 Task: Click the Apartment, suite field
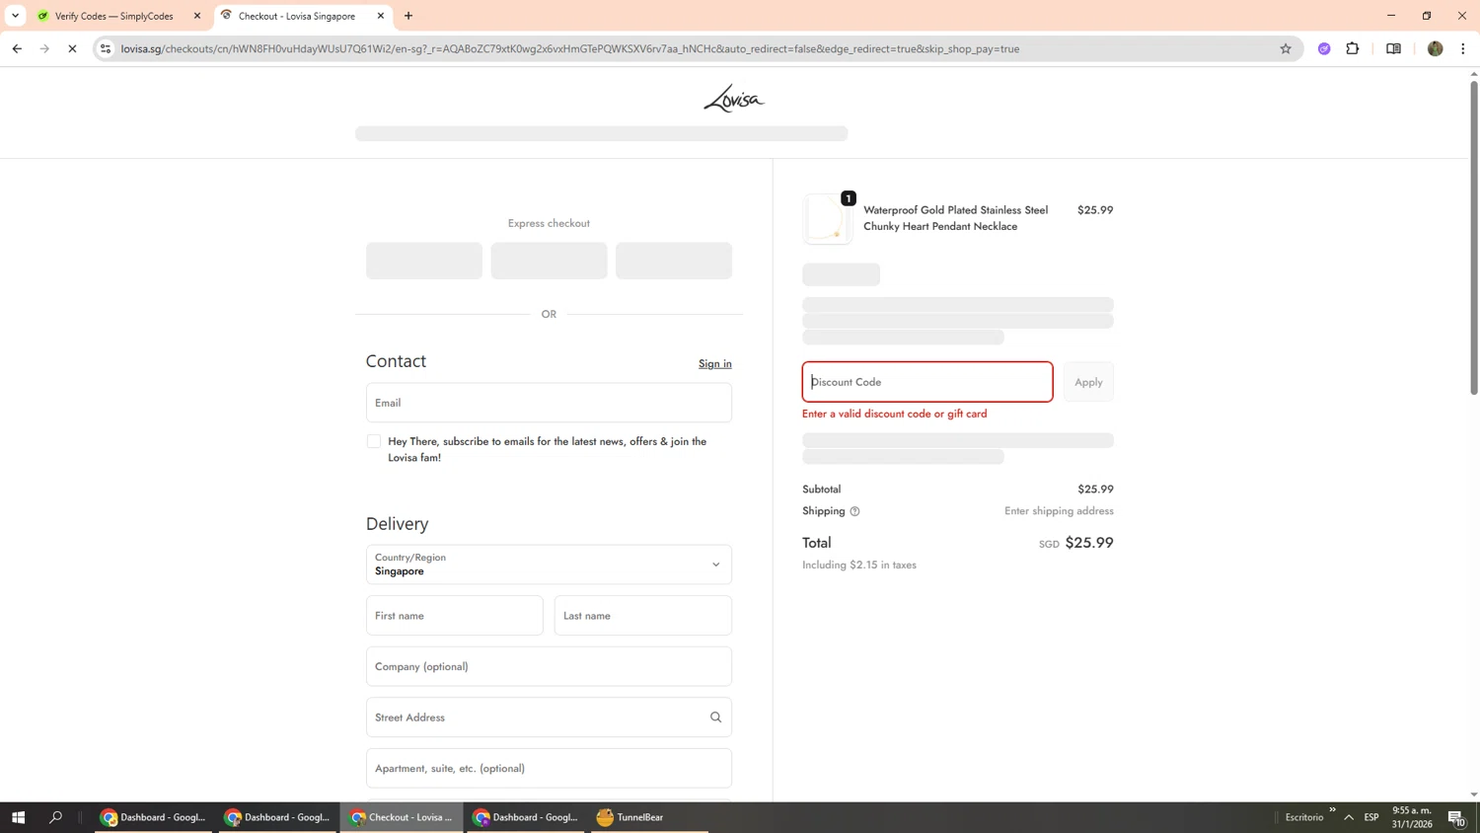(549, 768)
